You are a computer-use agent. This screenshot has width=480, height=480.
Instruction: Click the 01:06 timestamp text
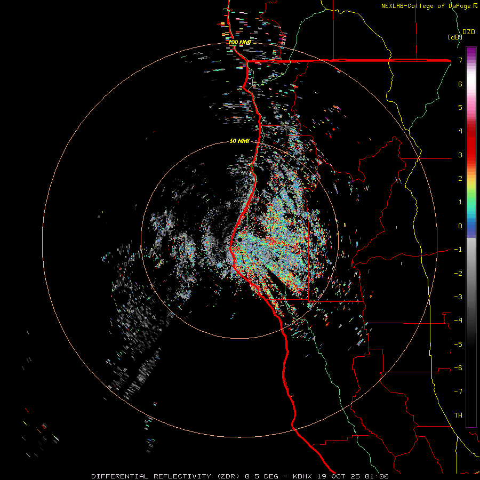(x=377, y=476)
